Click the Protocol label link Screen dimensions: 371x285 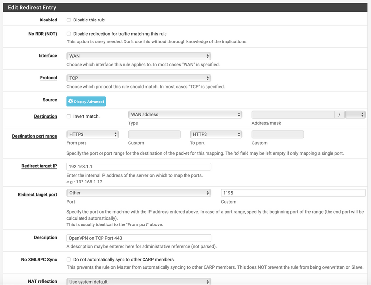pos(48,77)
